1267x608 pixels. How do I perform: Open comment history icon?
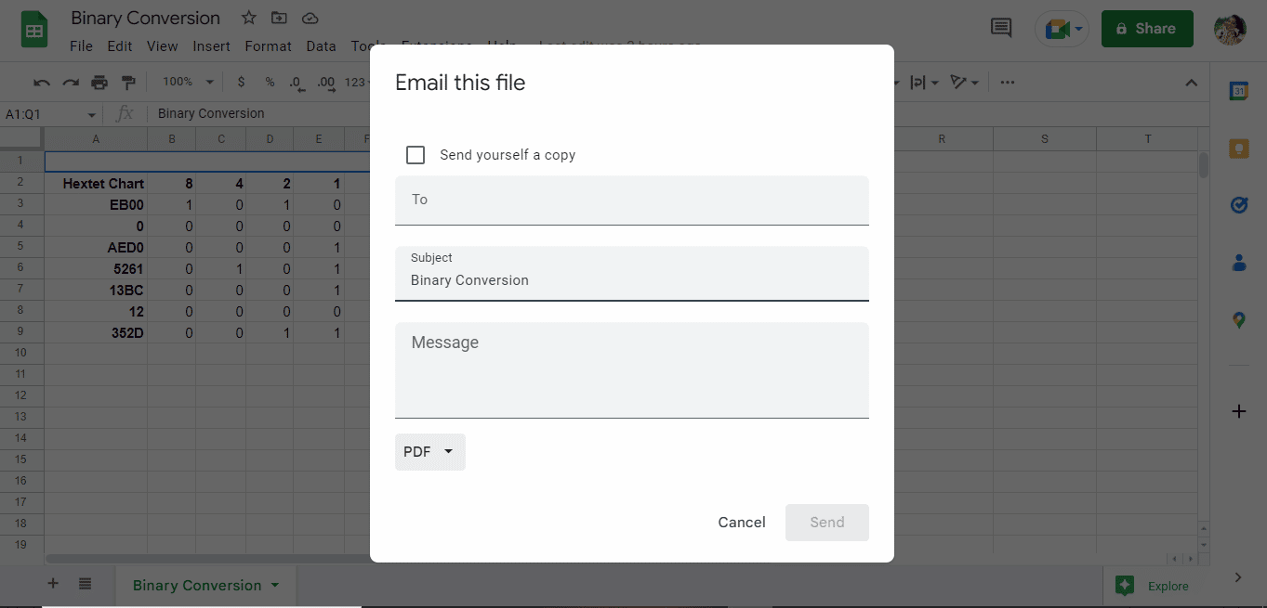coord(1001,28)
